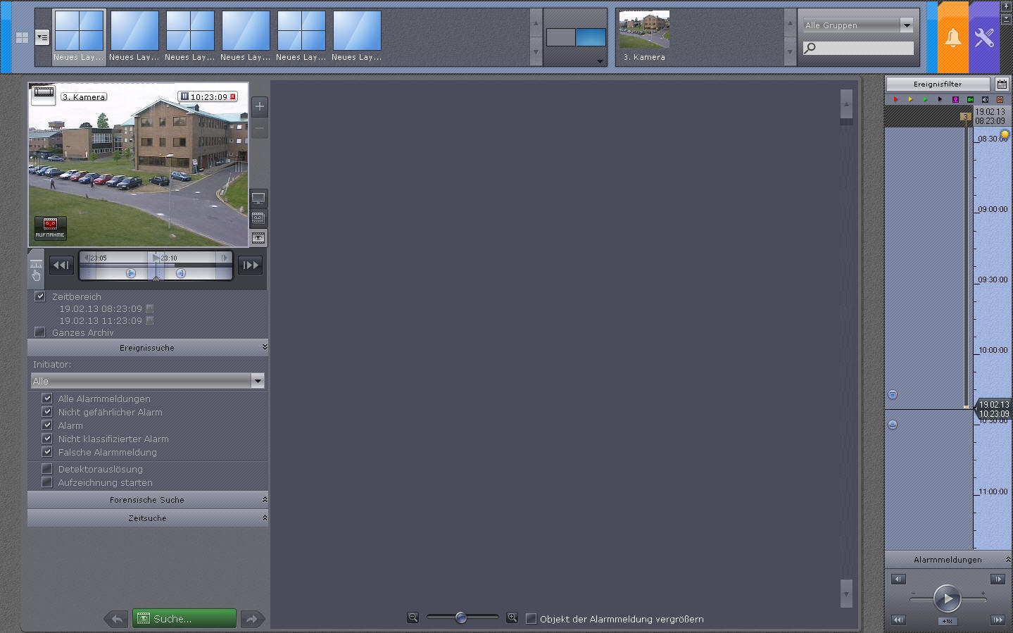
Task: Open settings with the wrench-screwdriver icon
Action: click(984, 37)
